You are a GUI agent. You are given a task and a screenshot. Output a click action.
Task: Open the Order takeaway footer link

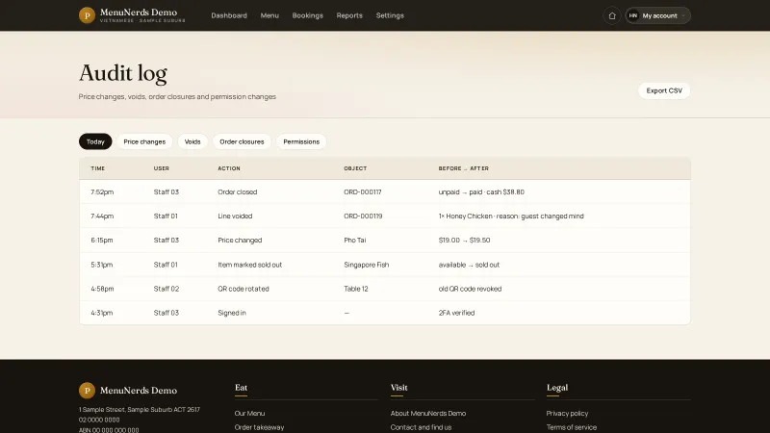pyautogui.click(x=259, y=427)
